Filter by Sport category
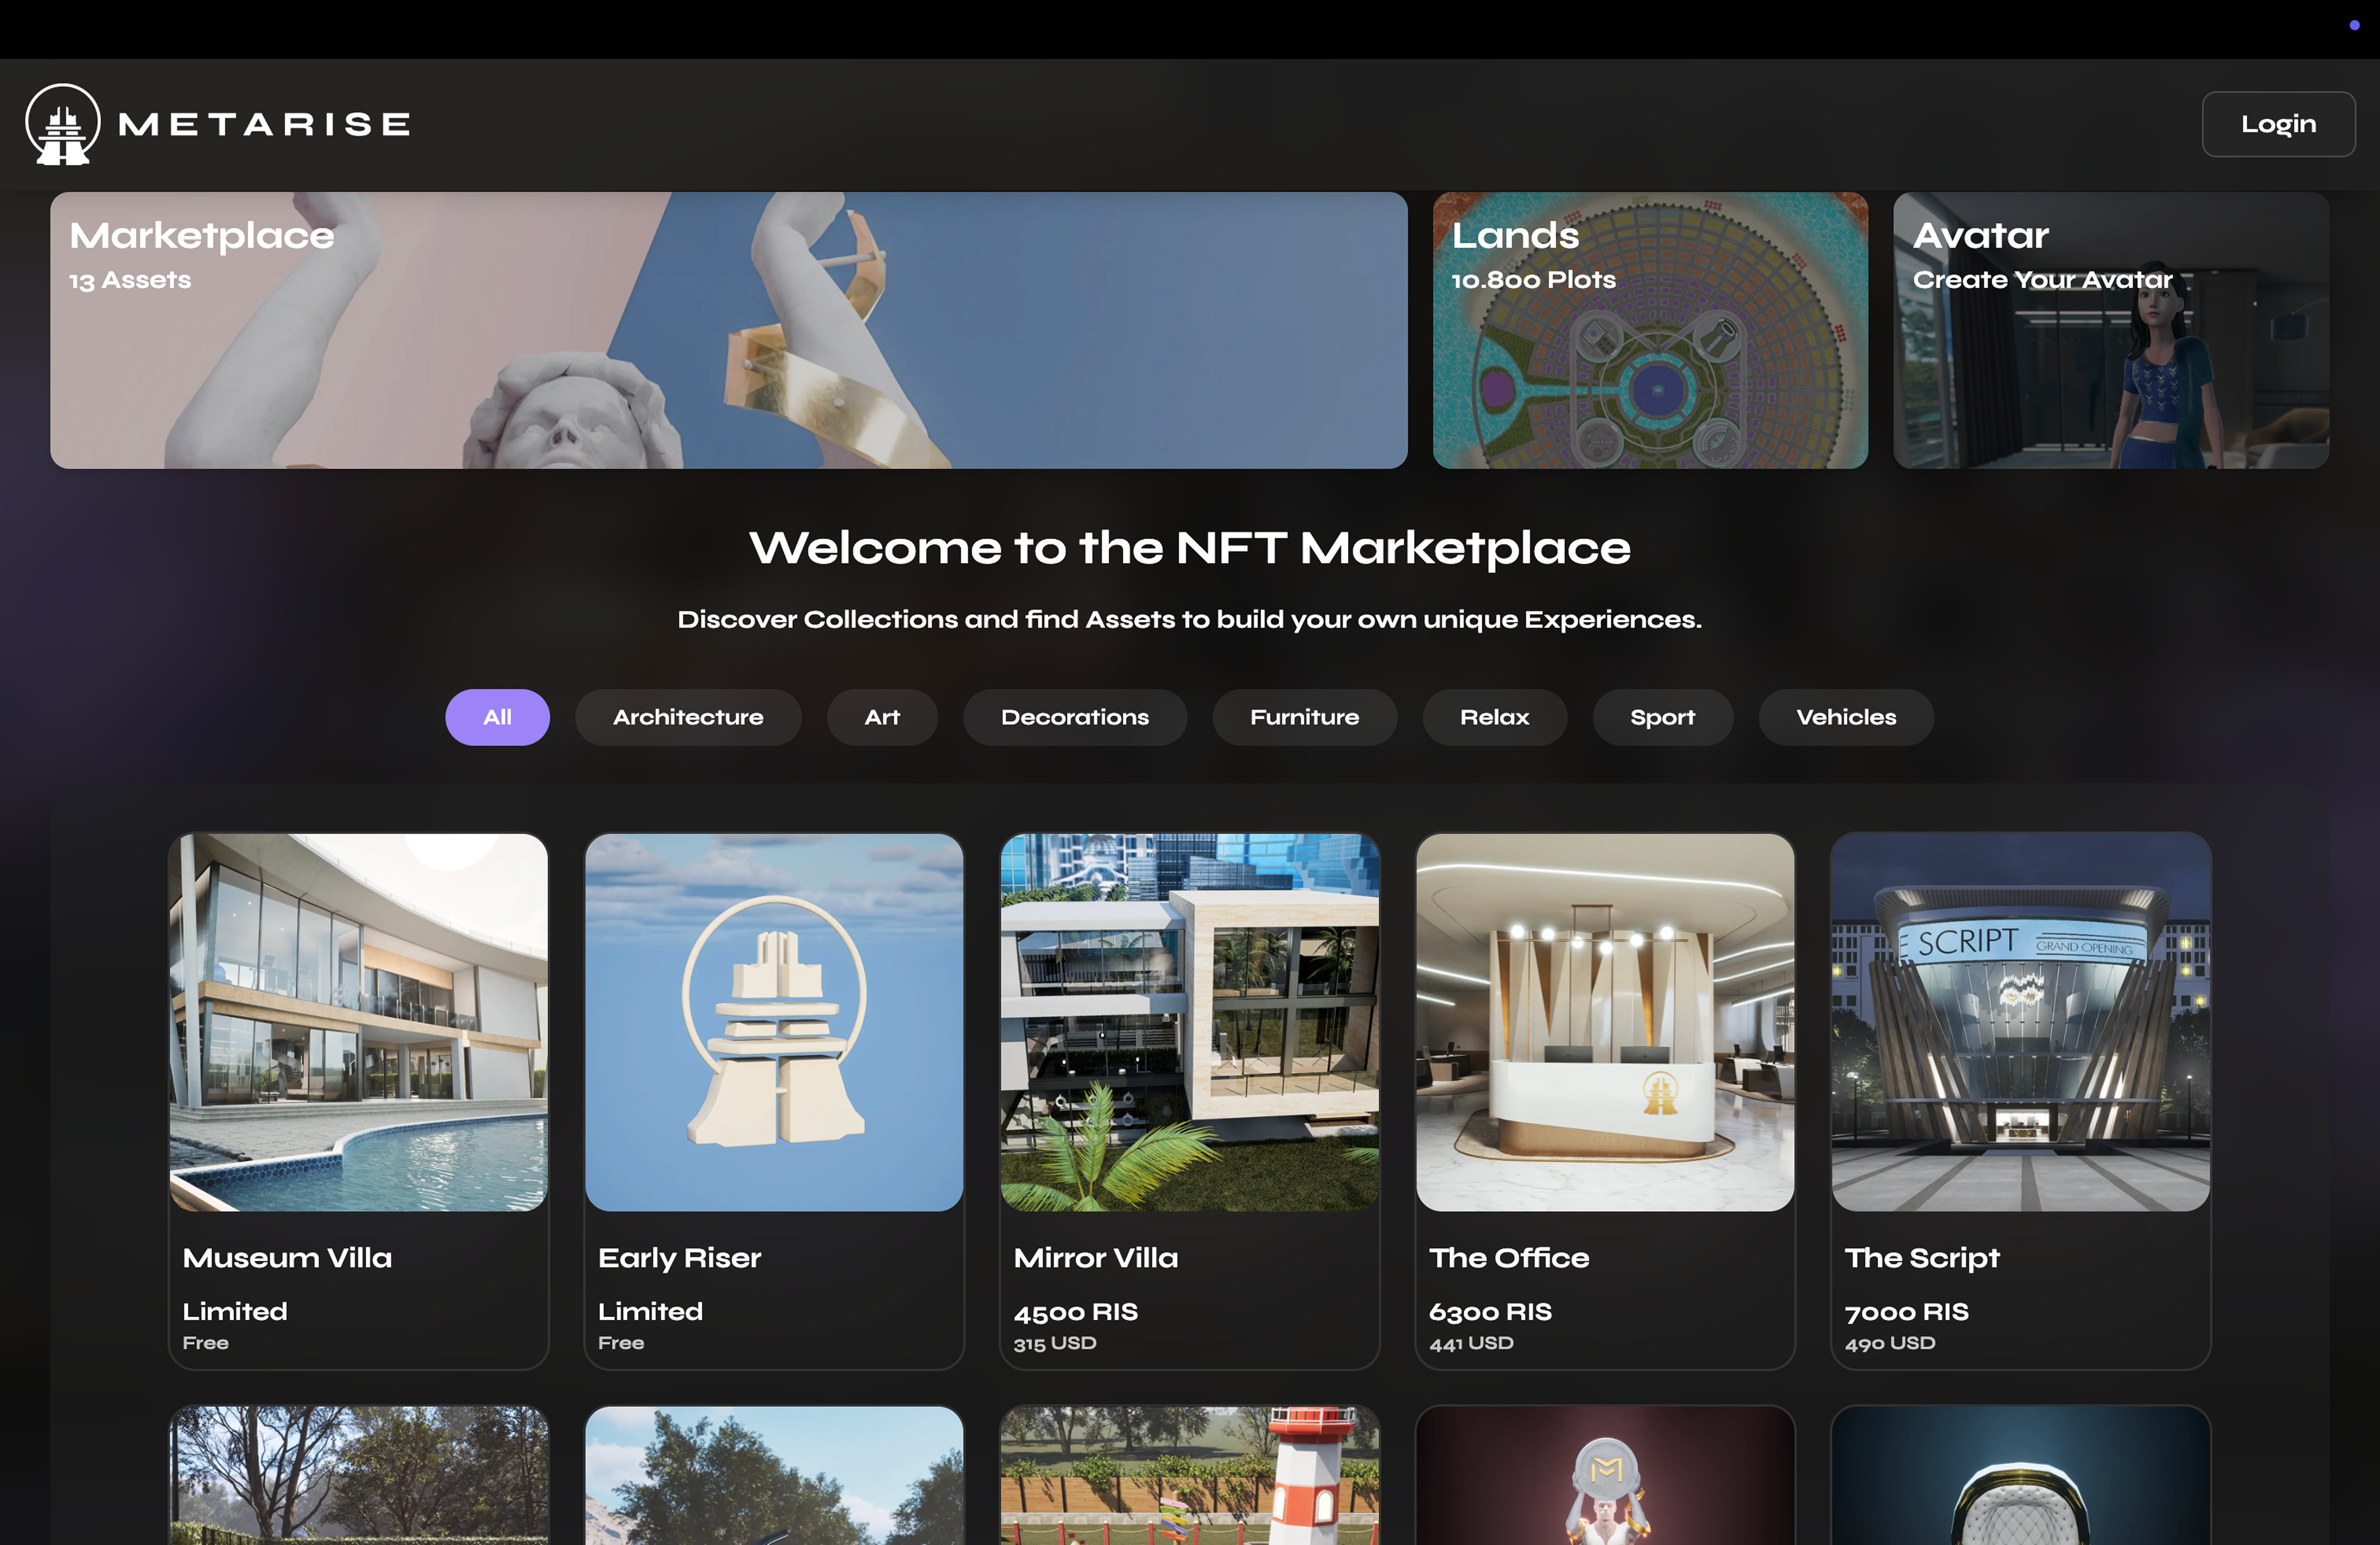 (x=1663, y=717)
